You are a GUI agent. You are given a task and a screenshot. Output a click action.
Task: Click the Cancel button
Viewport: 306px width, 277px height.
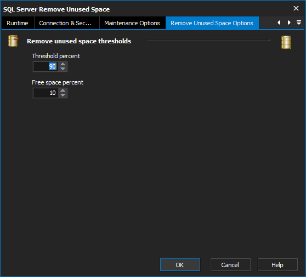coord(230,265)
